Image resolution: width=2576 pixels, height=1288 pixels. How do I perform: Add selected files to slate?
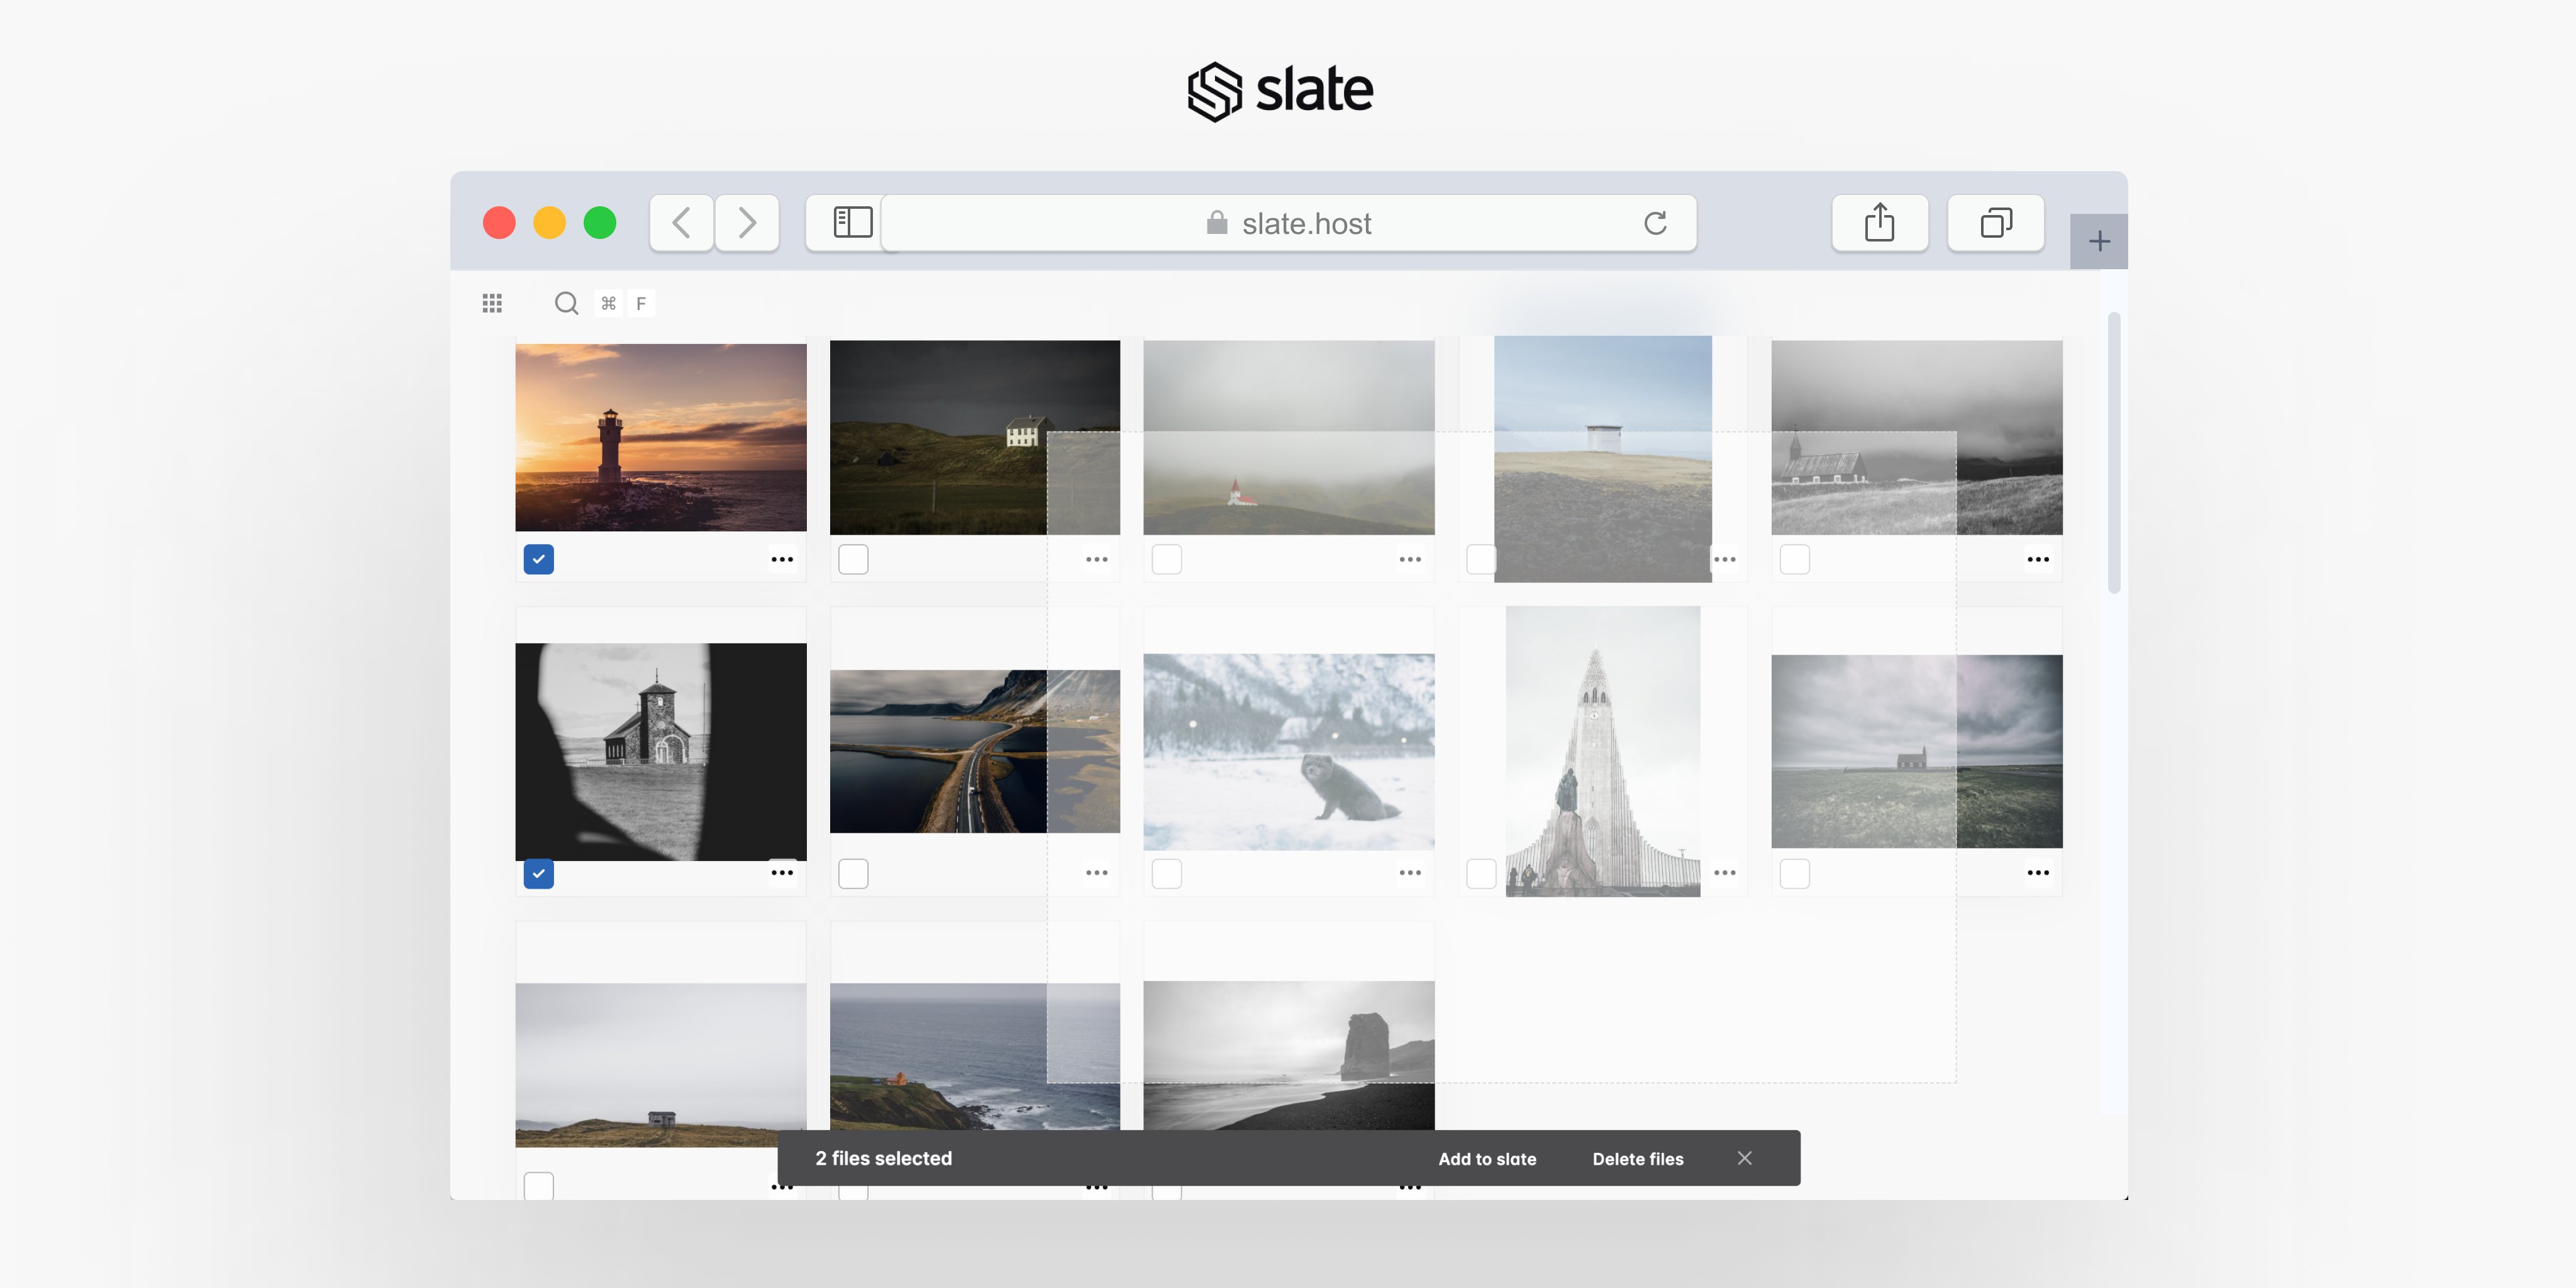(1487, 1158)
